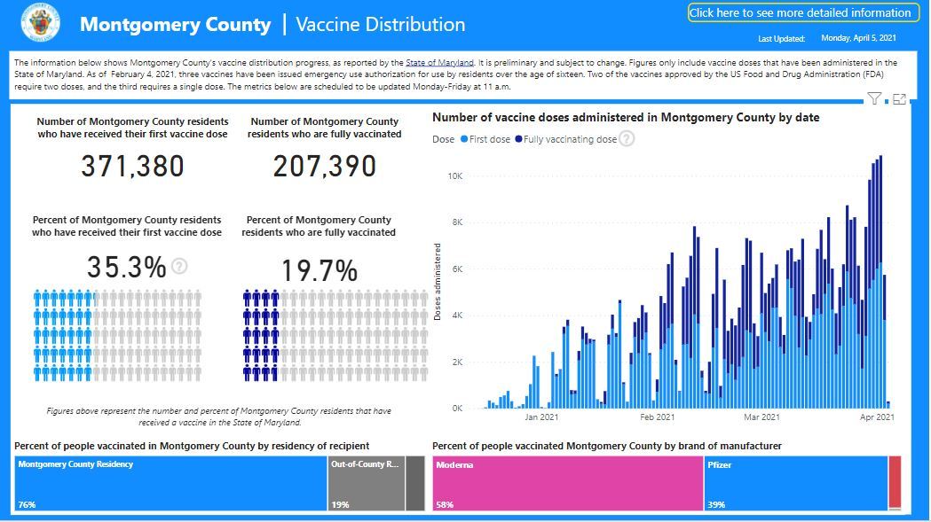The width and height of the screenshot is (931, 522).
Task: Click the 207,390 fully vaccinated count
Action: click(x=324, y=166)
